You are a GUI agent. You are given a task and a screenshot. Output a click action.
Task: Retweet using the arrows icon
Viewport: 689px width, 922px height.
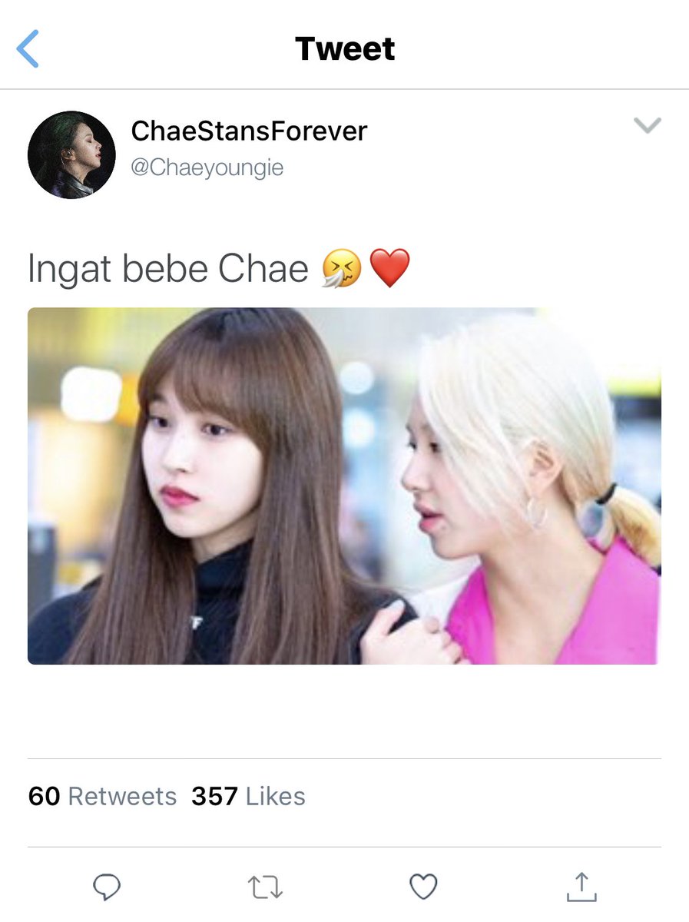[266, 887]
